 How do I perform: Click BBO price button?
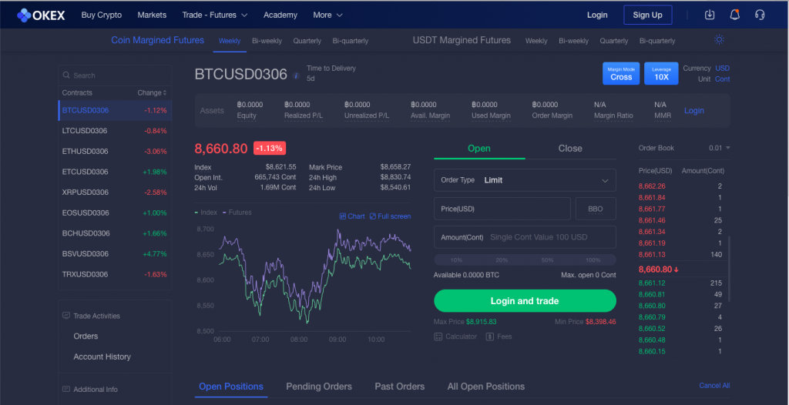point(596,209)
